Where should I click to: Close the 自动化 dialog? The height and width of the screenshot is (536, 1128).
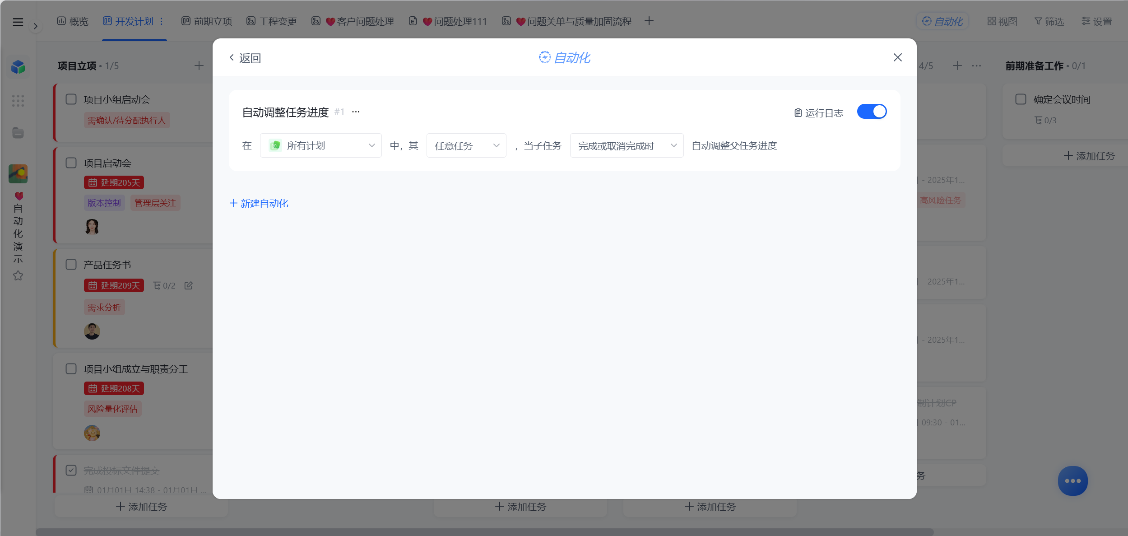coord(897,57)
